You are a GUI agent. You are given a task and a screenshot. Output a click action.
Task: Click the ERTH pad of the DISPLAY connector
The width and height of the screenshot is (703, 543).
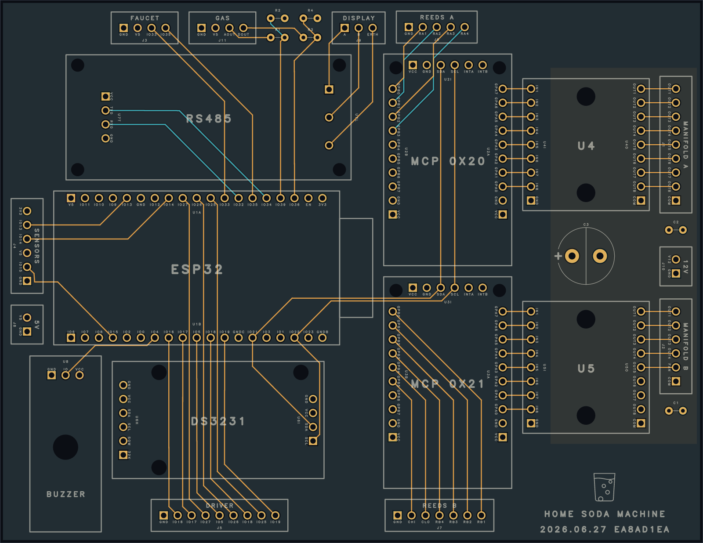[373, 28]
